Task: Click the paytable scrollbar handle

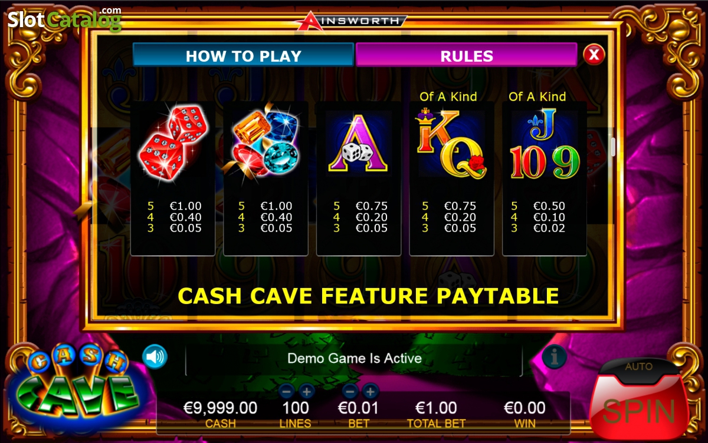Action: coord(614,147)
